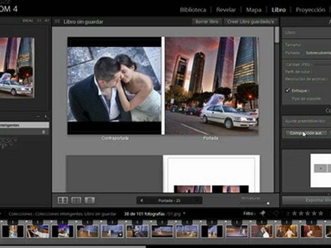Select the seventh filmstrip thumbnail
Screen dimensions: 331x248
tap(162, 231)
